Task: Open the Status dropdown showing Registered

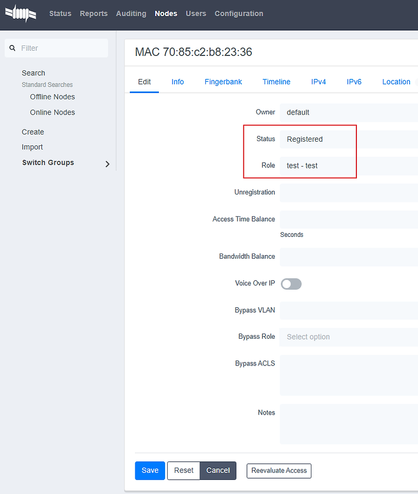Action: tap(349, 139)
